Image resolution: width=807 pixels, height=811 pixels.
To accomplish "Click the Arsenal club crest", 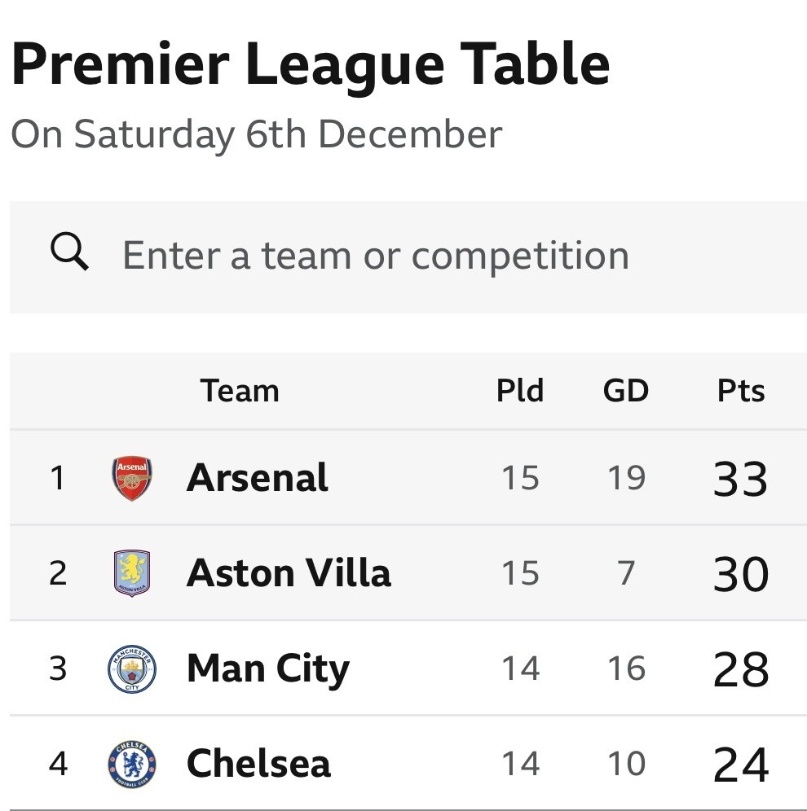I will click(x=132, y=478).
